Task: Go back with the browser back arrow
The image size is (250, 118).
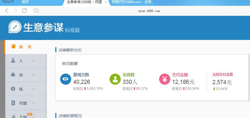Action: tap(7, 11)
